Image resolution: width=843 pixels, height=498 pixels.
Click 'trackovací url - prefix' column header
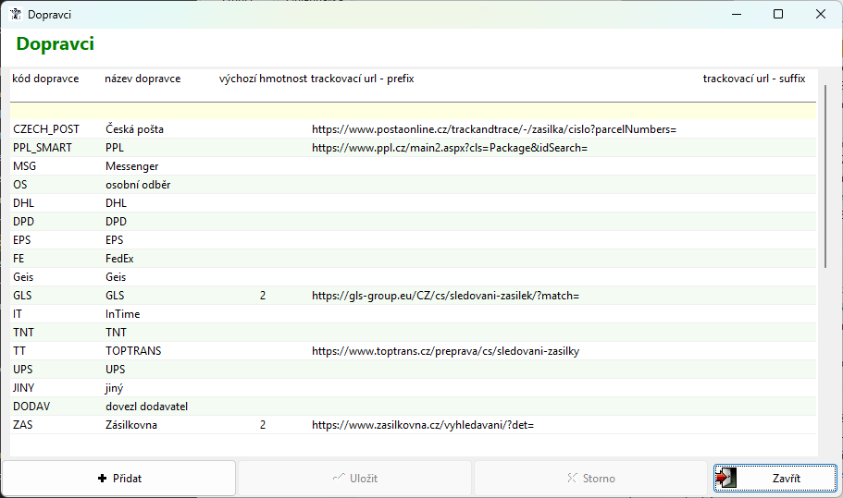(x=363, y=79)
